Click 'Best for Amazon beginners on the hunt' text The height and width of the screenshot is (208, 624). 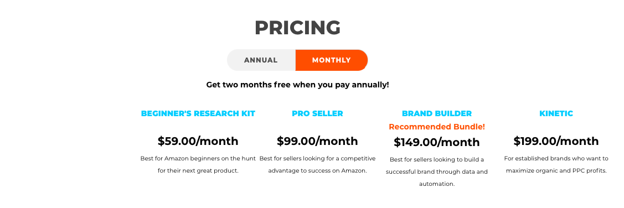198,158
